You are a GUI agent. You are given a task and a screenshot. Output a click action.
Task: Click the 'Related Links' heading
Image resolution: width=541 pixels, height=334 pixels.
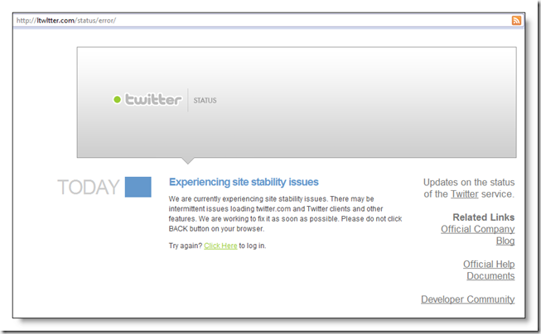coord(483,217)
